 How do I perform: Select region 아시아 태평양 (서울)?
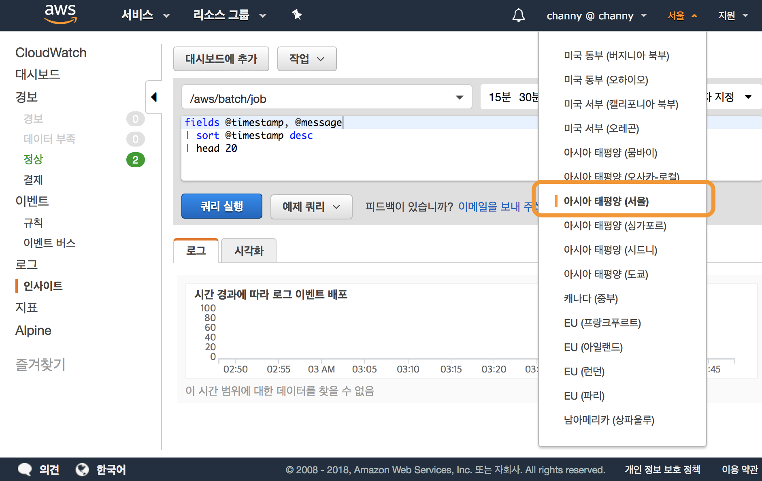[x=606, y=201]
